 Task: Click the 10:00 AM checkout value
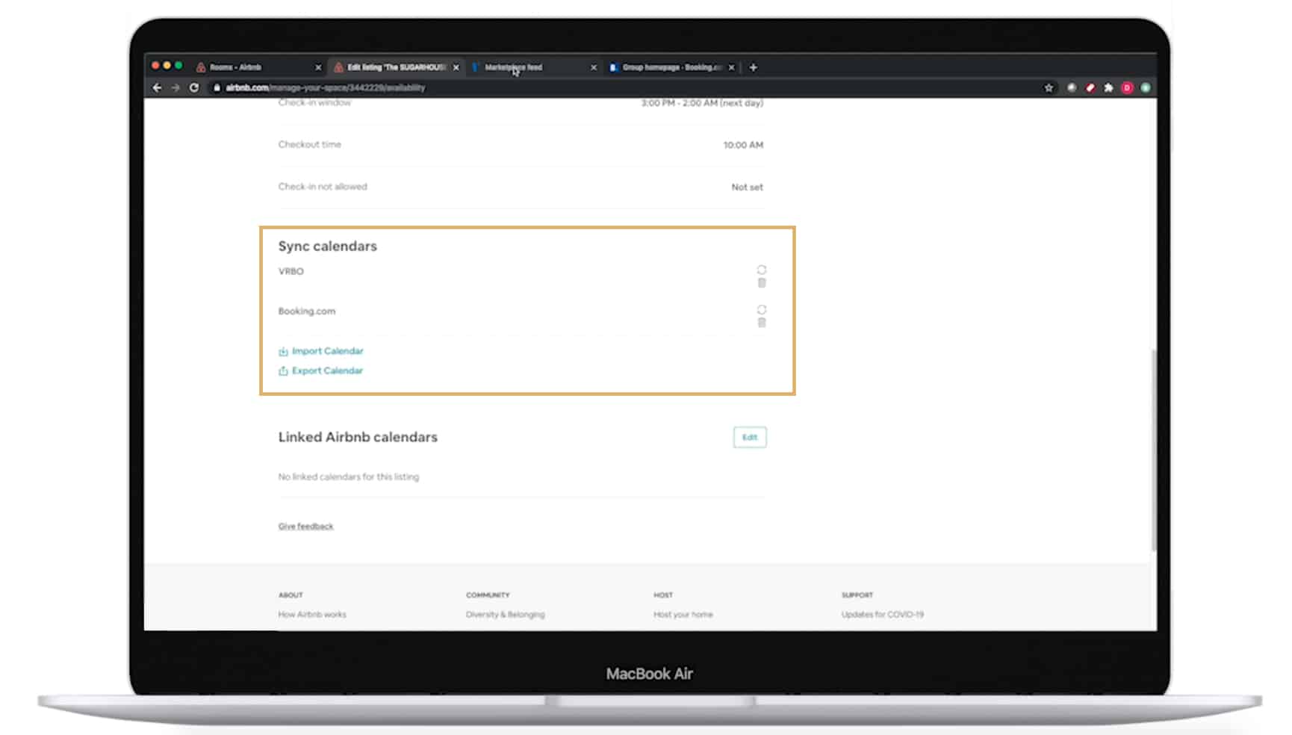[743, 145]
